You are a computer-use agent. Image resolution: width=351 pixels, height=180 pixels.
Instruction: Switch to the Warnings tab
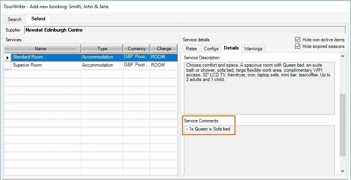coord(253,49)
